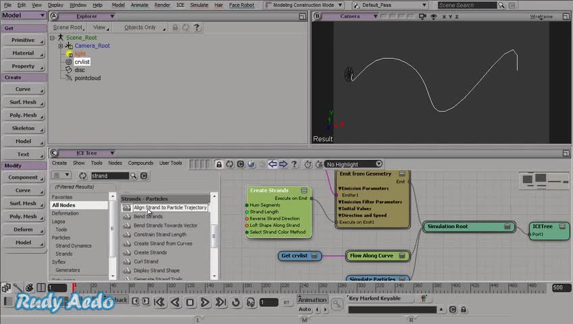This screenshot has height=324, width=573.
Task: Go to next ICE tree with right arrow
Action: pos(283,164)
